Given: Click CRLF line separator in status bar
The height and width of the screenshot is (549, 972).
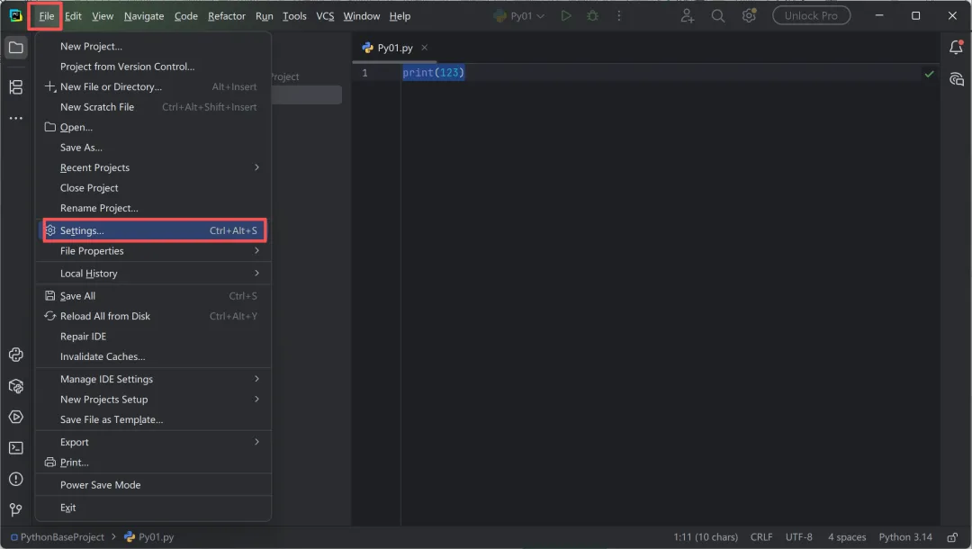Looking at the screenshot, I should point(761,537).
